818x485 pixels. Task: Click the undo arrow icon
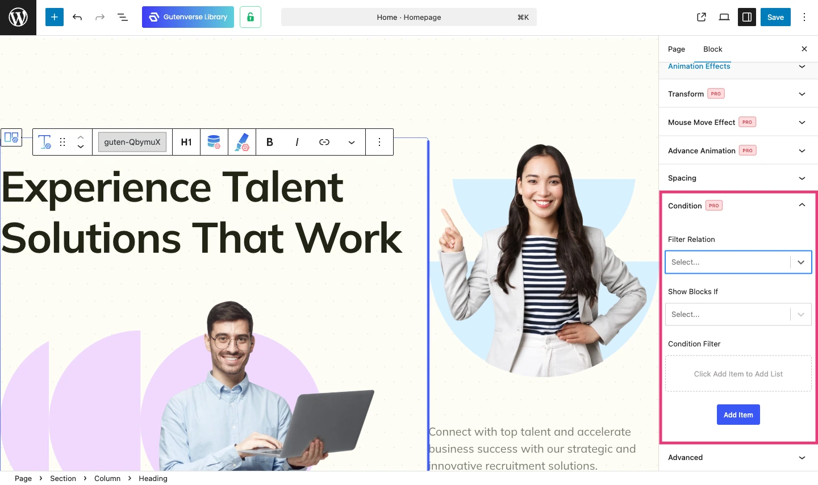[77, 17]
